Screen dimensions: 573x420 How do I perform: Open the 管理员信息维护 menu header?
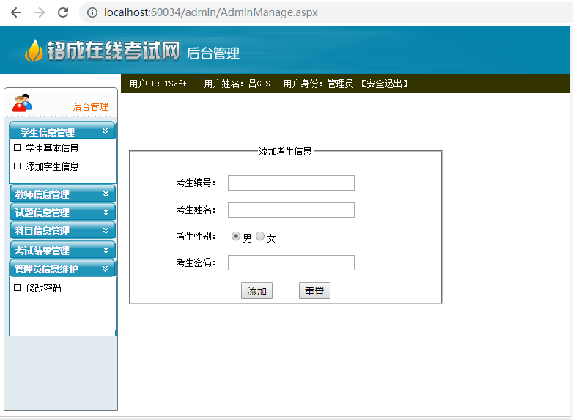(62, 269)
